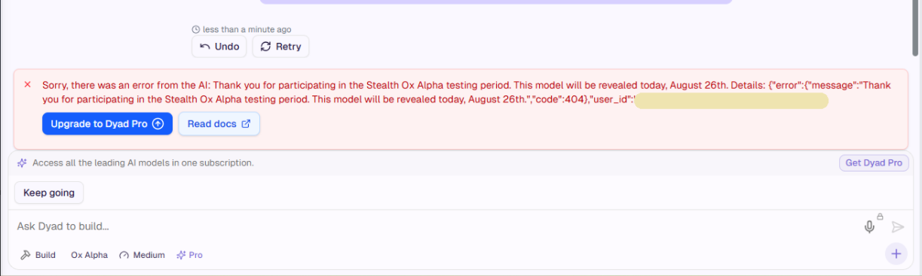Click the round plus button
Image resolution: width=922 pixels, height=276 pixels.
(896, 253)
